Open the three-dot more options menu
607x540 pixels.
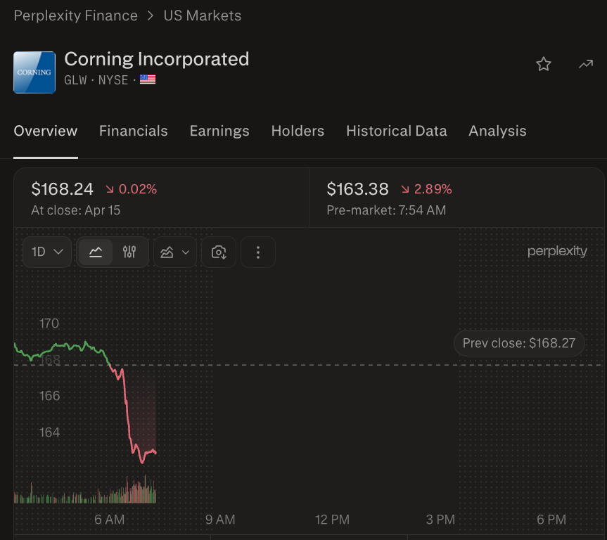[258, 252]
